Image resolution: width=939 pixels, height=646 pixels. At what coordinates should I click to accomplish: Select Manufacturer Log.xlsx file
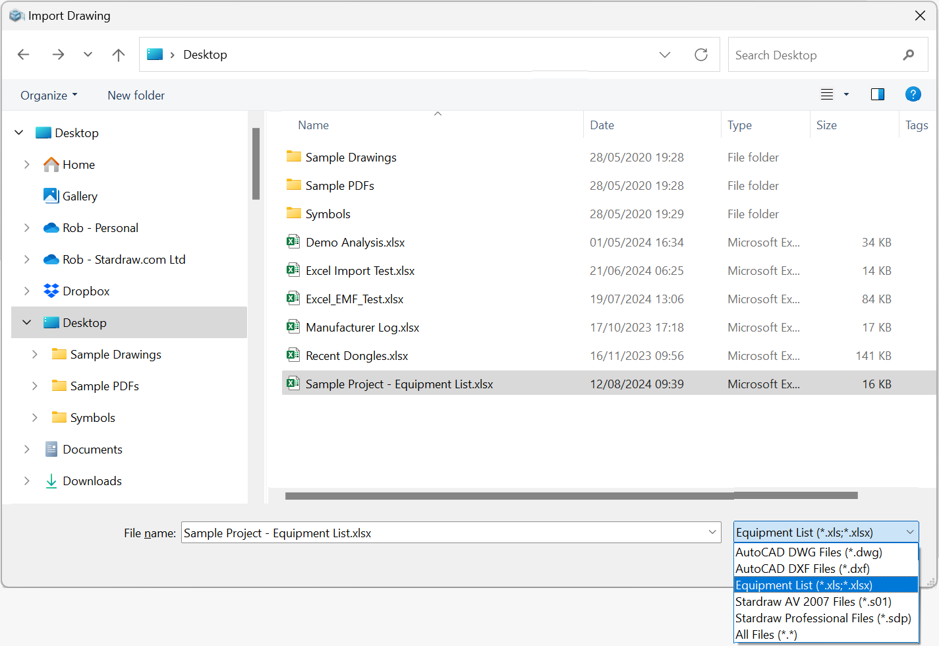[x=362, y=327]
